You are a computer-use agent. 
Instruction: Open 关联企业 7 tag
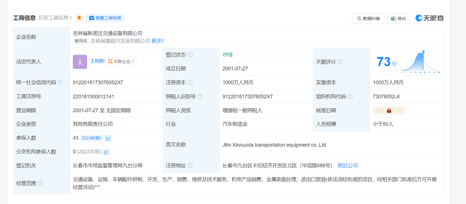(121, 61)
